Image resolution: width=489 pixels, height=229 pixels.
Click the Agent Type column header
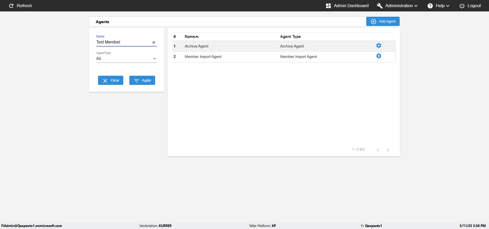tap(290, 37)
